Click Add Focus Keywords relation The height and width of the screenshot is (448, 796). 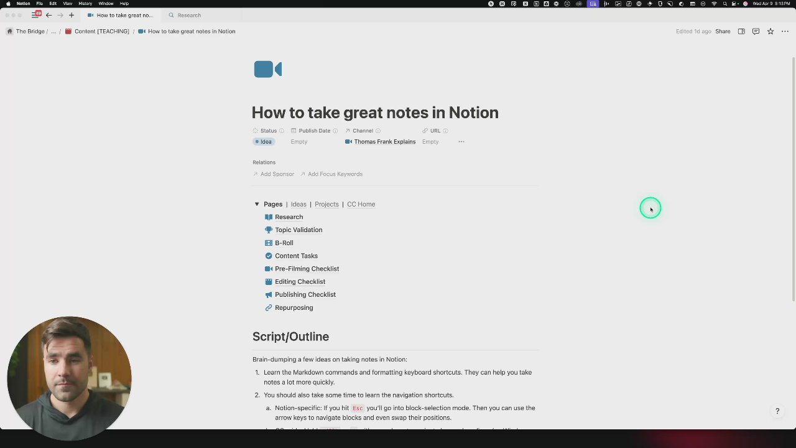(331, 174)
